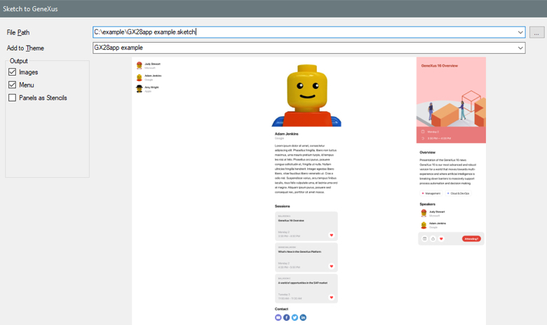Click heart on SAP market session card
Image resolution: width=547 pixels, height=325 pixels.
[x=332, y=297]
